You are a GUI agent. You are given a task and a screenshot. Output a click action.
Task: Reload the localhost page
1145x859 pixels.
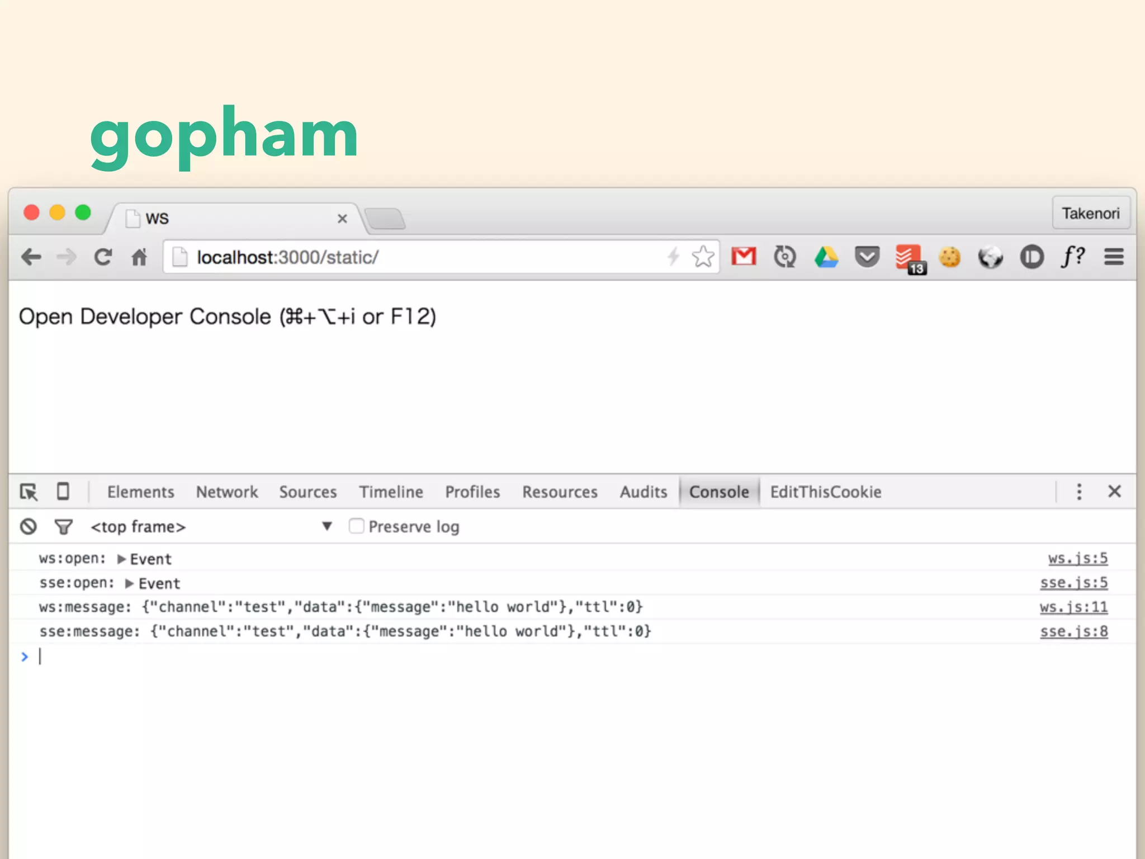pos(103,257)
